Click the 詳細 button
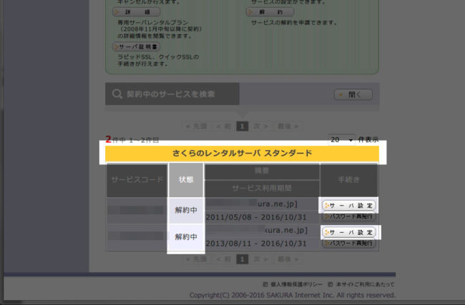 tap(137, 12)
